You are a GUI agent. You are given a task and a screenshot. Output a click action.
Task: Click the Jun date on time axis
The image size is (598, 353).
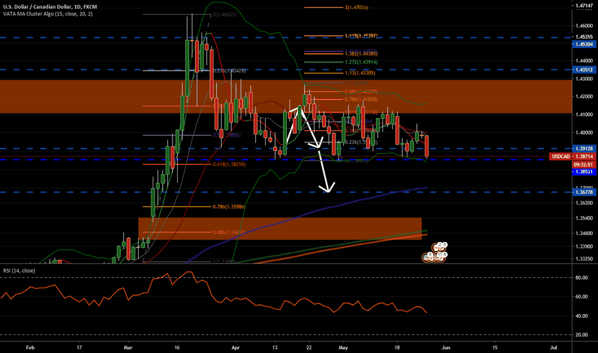coord(445,348)
